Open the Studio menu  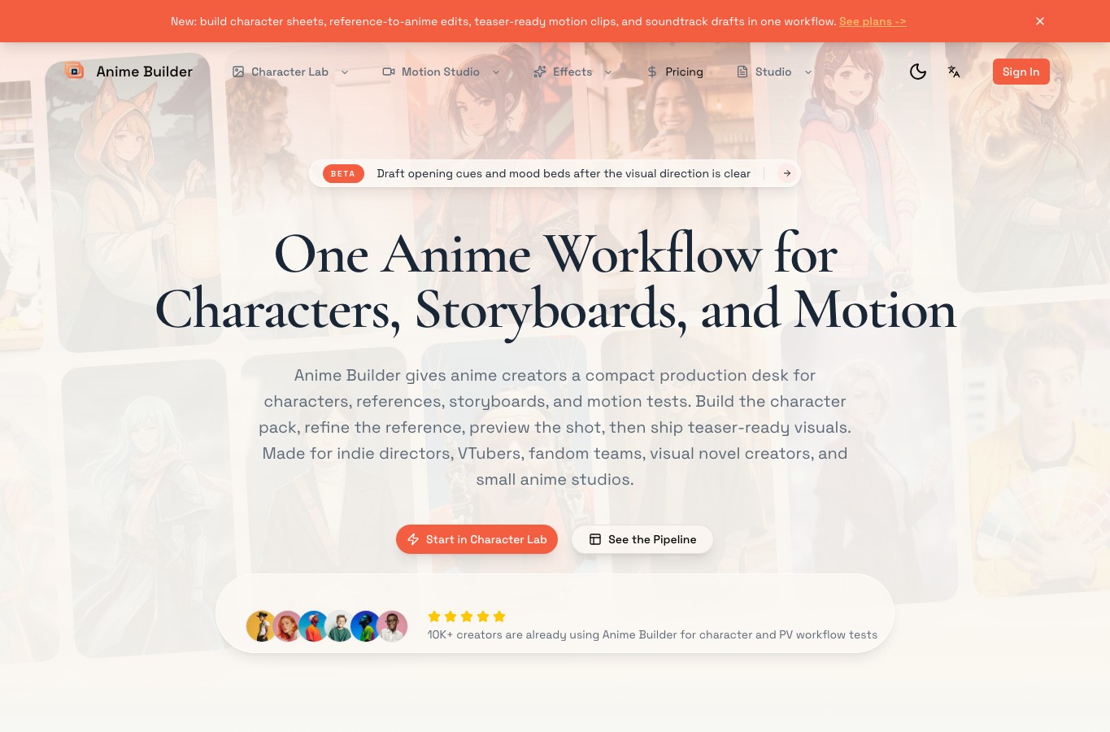(x=774, y=72)
